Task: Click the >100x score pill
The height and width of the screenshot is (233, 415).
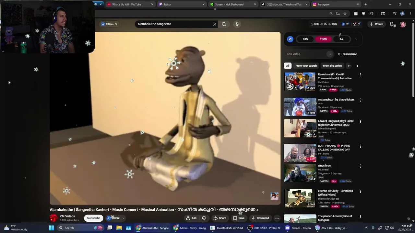Action: coord(323,39)
